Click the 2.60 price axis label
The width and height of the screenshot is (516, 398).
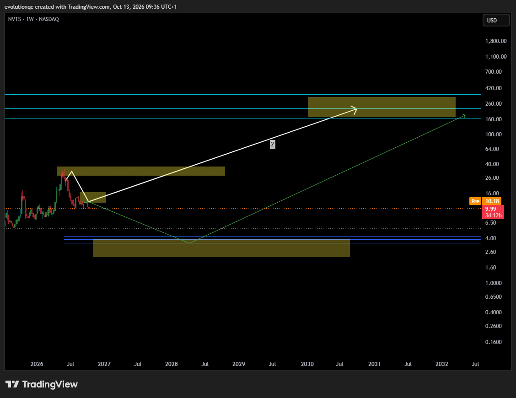[x=491, y=252]
